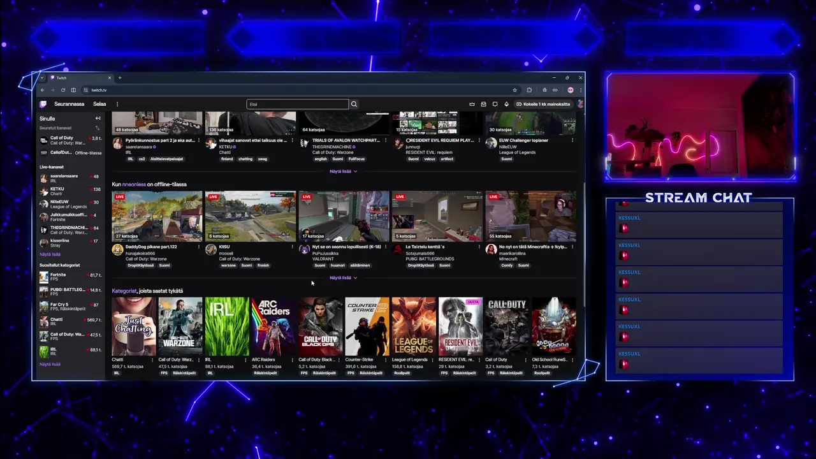Screen dimensions: 816x459
Task: Click the FullFocus tag under THEGRINDMACHINE
Action: [x=356, y=159]
